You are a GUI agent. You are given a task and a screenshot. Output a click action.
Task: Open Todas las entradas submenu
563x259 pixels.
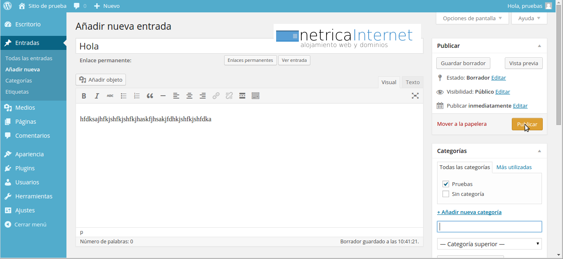point(29,58)
